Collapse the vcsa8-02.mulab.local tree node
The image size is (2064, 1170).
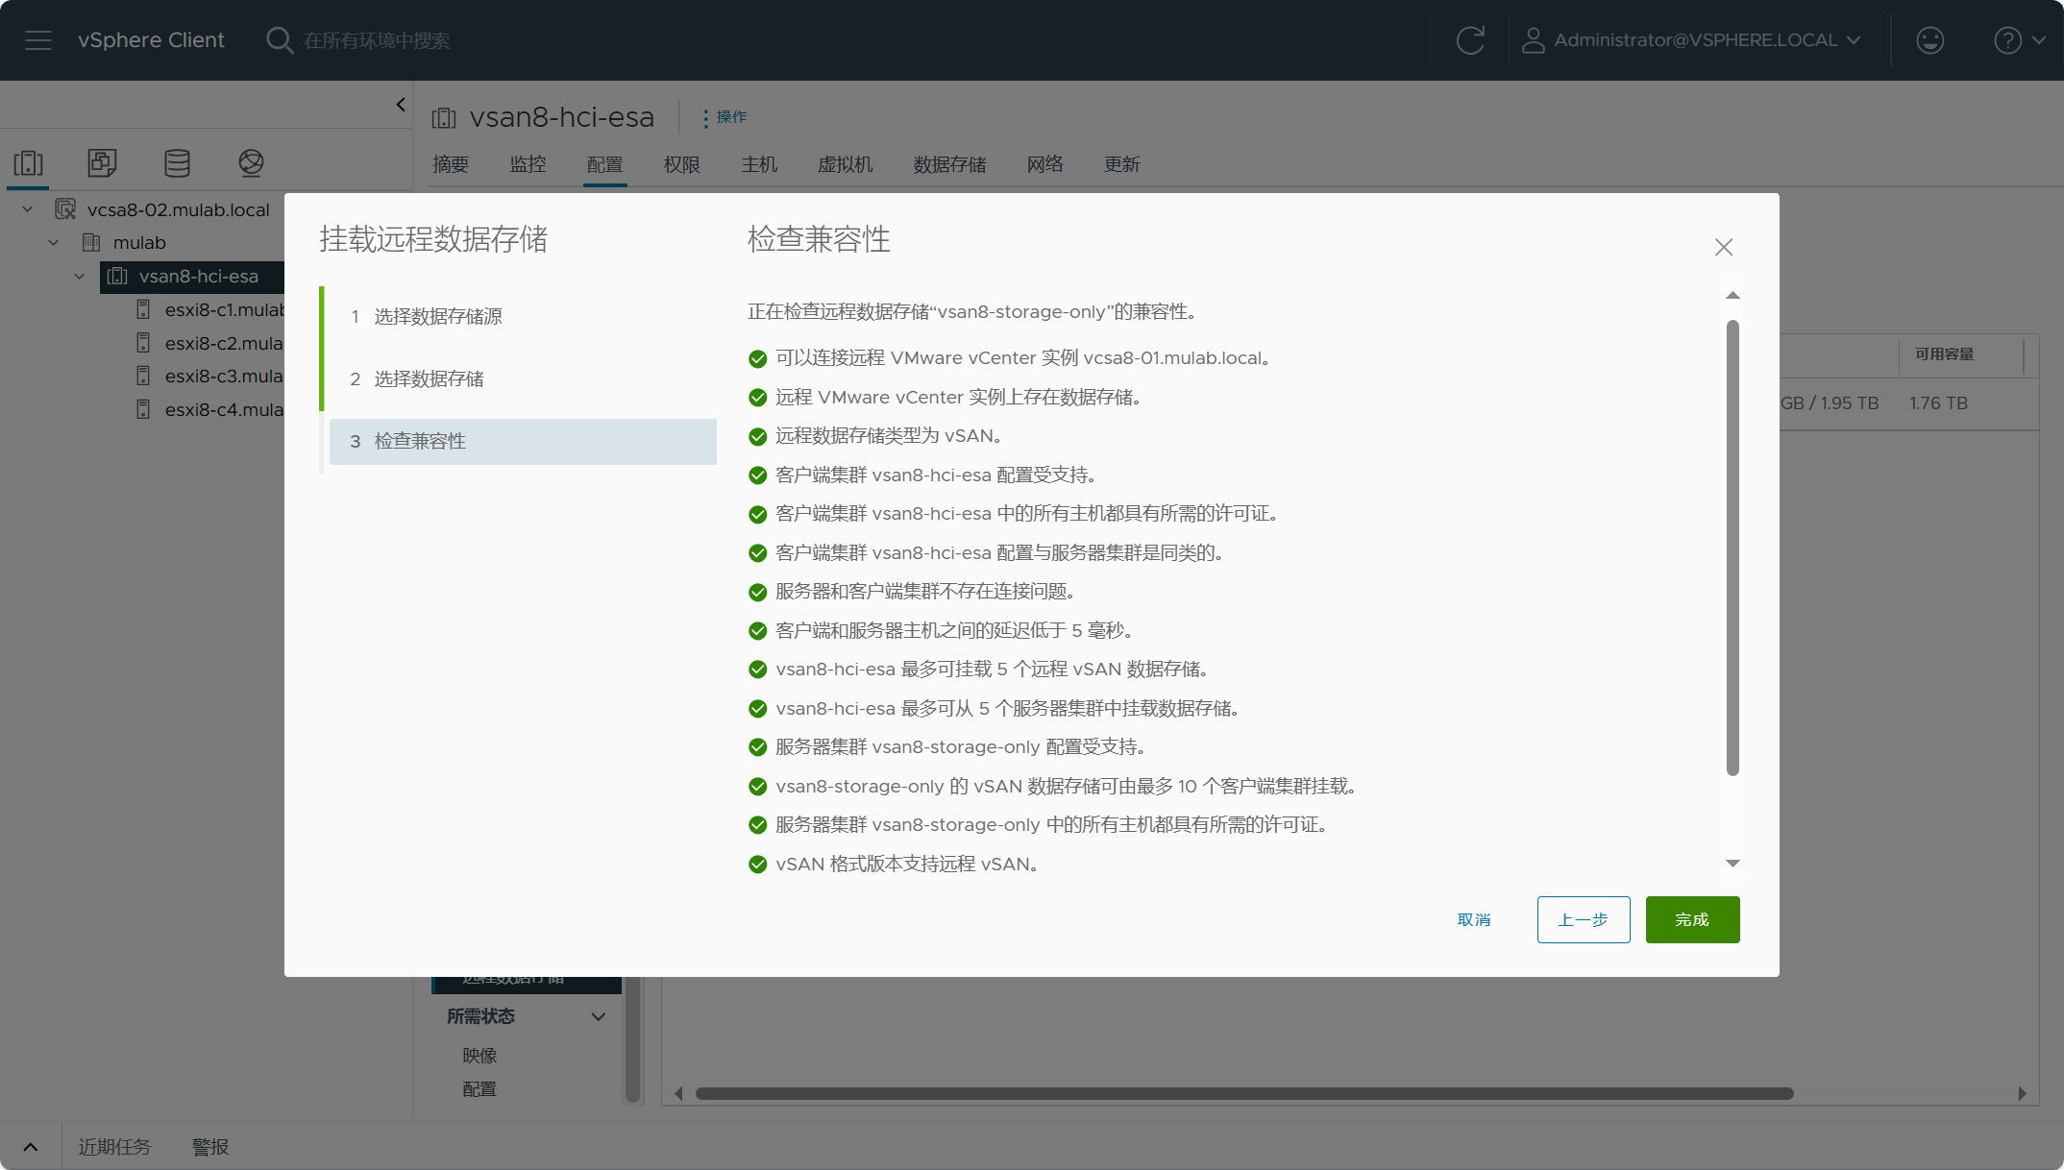pos(28,209)
